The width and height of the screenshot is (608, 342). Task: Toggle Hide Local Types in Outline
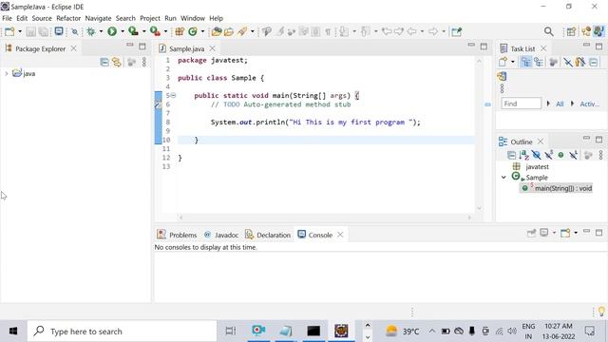point(573,155)
